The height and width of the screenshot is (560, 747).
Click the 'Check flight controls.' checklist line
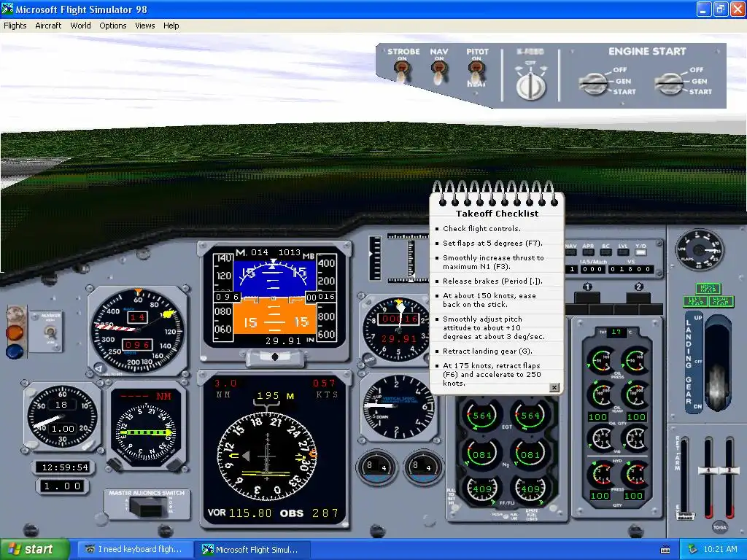pyautogui.click(x=481, y=228)
